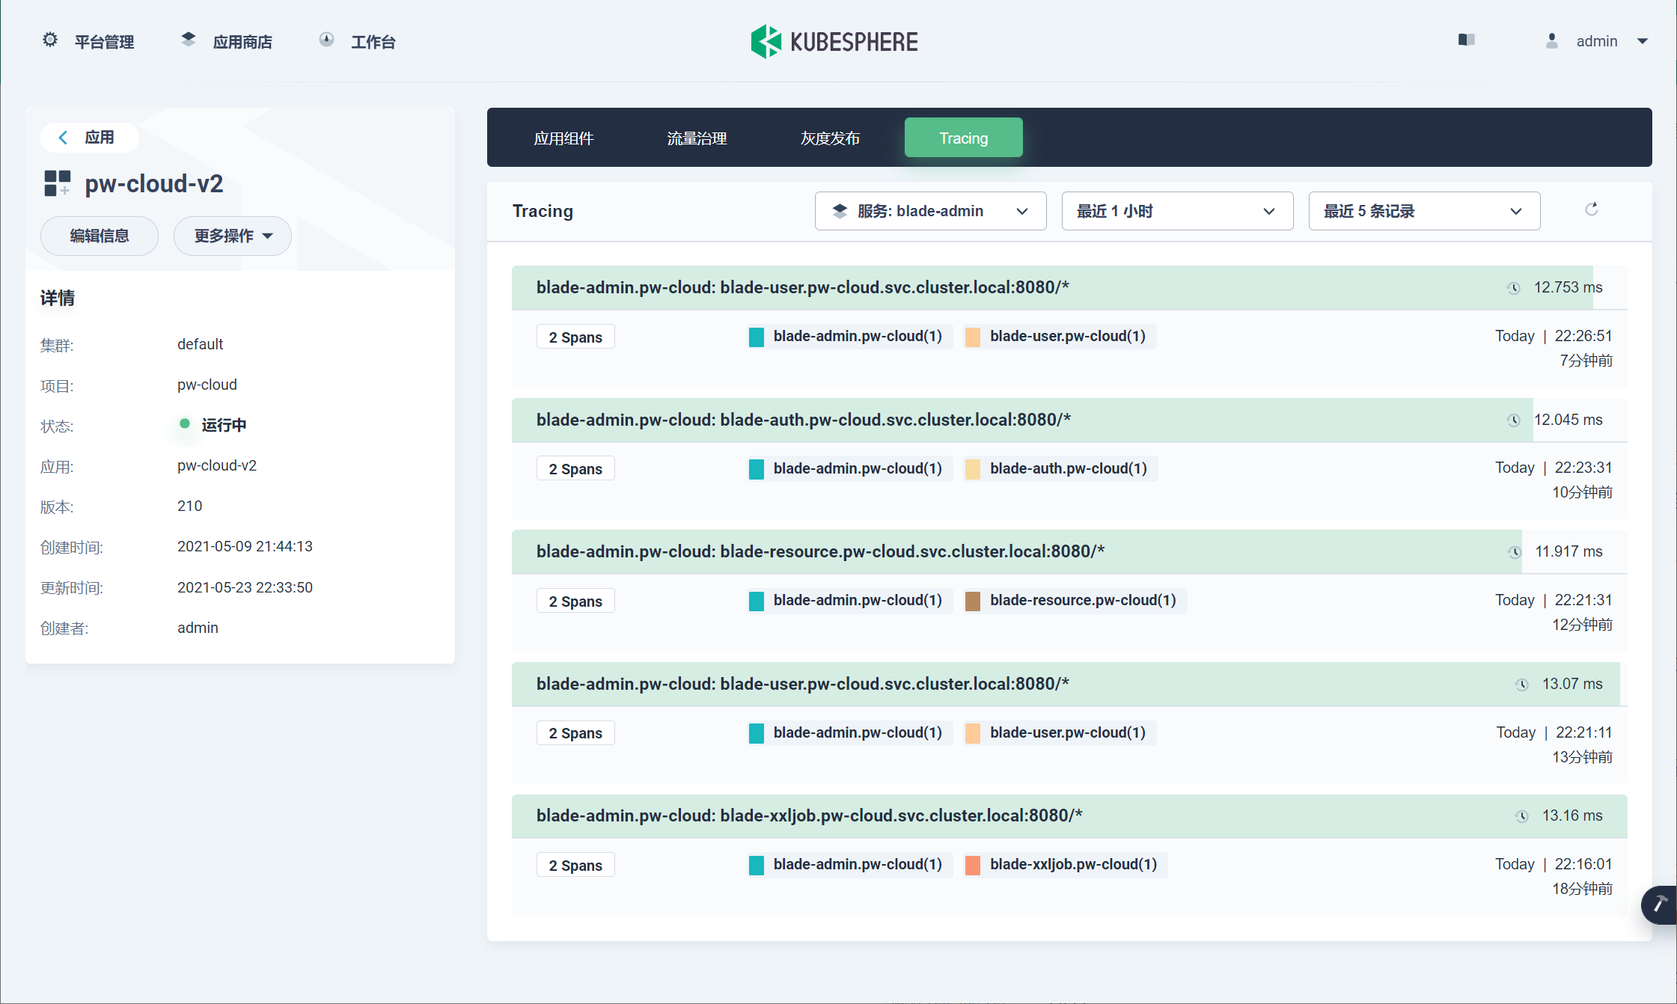
Task: Click the floating hammer toolbox icon
Action: (1659, 904)
